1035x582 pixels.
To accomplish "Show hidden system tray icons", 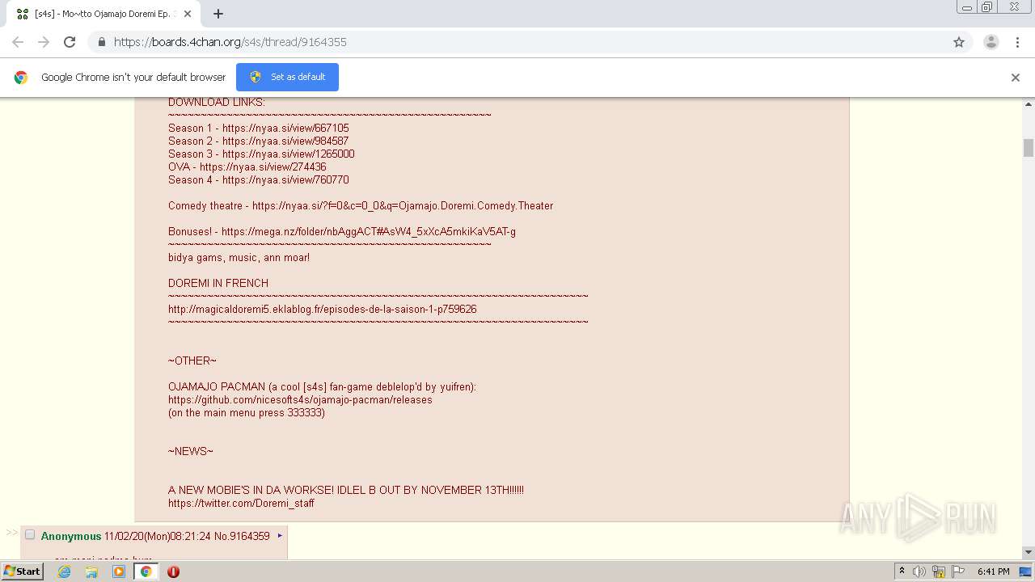I will 902,571.
